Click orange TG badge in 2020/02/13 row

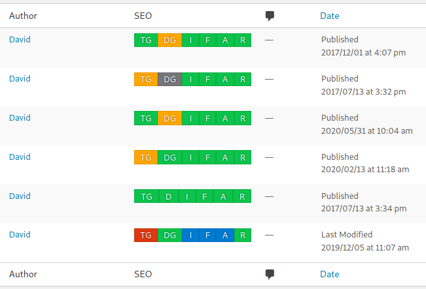point(146,157)
